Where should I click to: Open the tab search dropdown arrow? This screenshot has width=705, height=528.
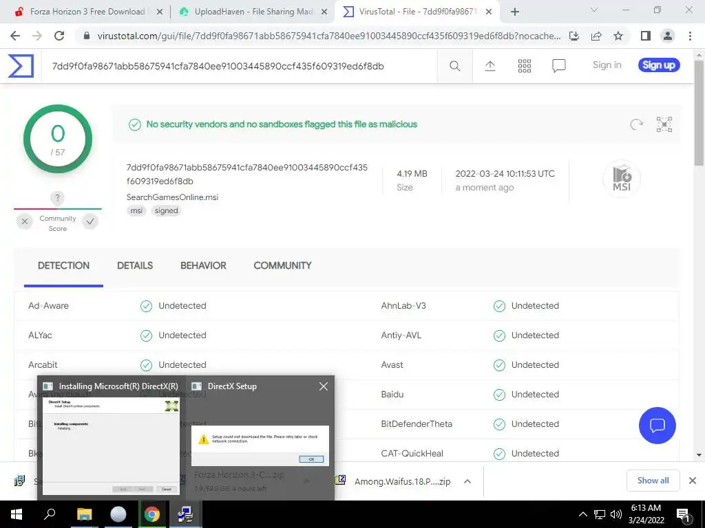[594, 10]
